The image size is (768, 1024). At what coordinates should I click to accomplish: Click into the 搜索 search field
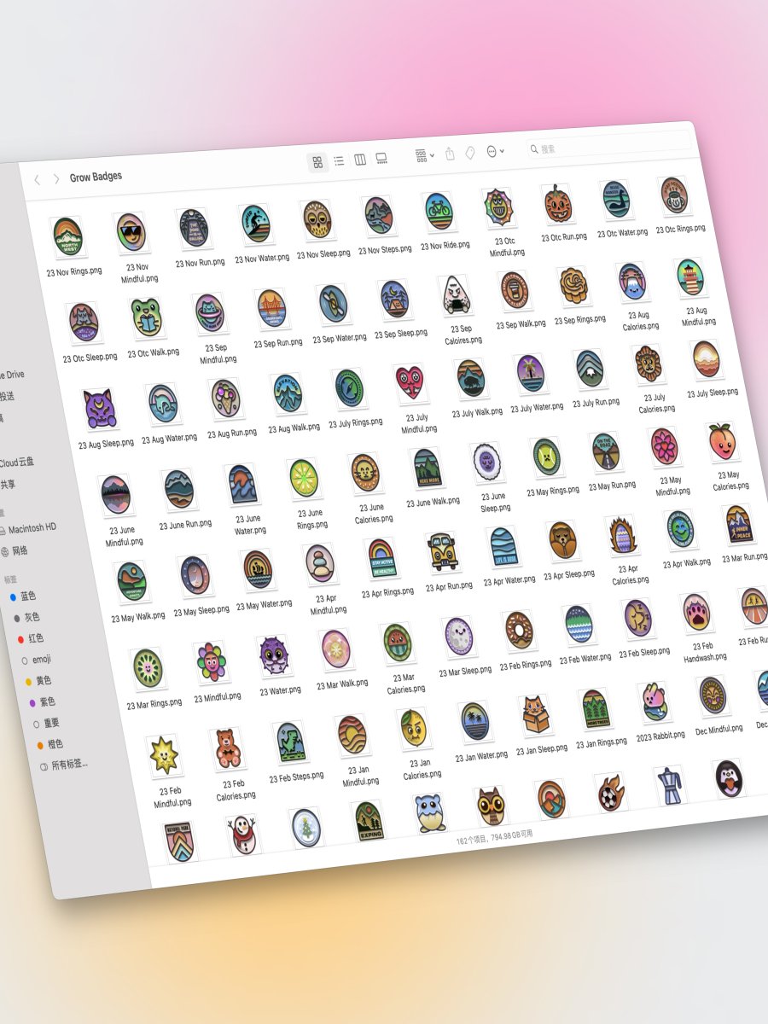tap(608, 144)
